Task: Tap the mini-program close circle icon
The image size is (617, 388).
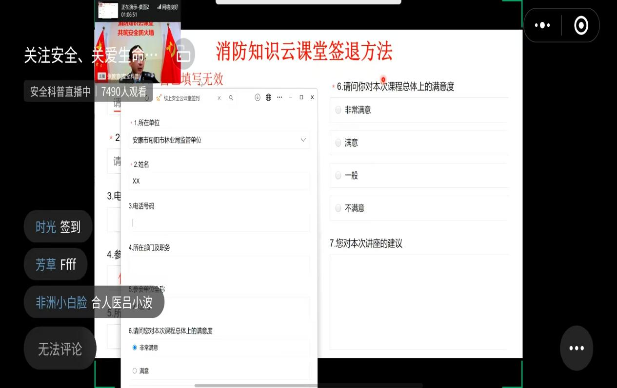Action: tap(581, 25)
